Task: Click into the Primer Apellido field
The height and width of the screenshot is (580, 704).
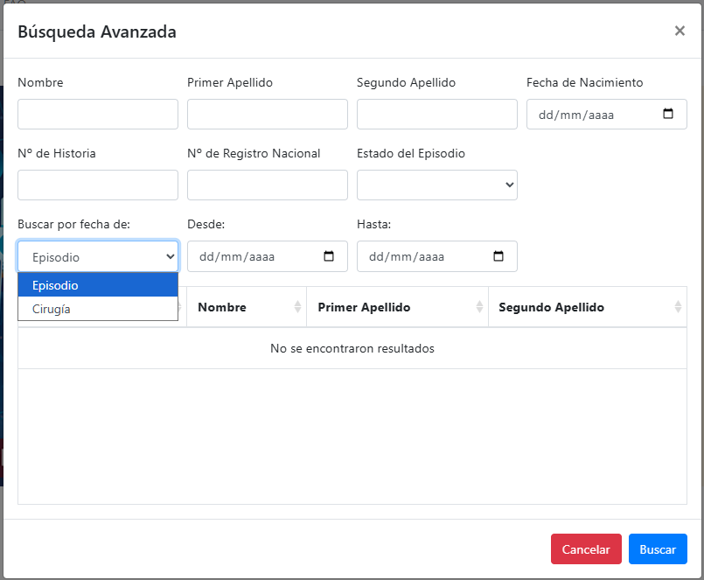Action: click(x=268, y=114)
